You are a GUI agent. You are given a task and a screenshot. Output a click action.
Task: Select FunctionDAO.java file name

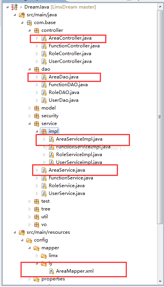coord(68,85)
